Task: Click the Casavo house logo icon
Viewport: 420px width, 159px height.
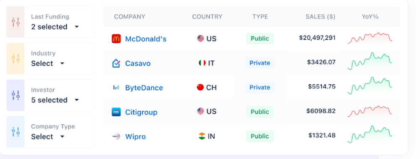Action: click(x=116, y=63)
